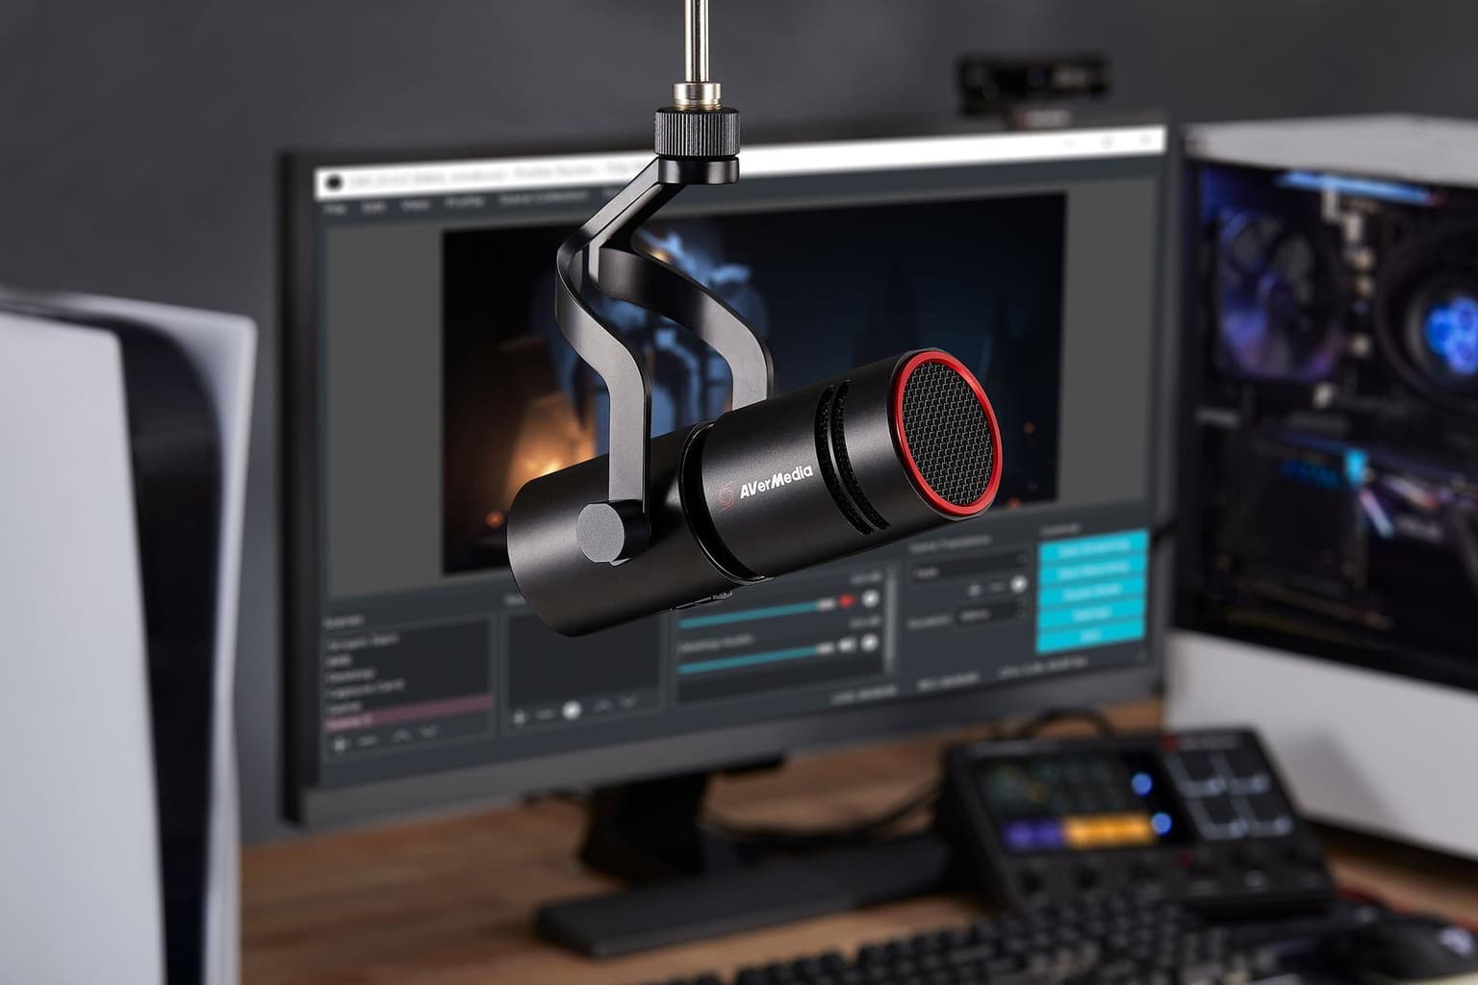
Task: Open settings gear for the muted audio track
Action: [x=869, y=599]
